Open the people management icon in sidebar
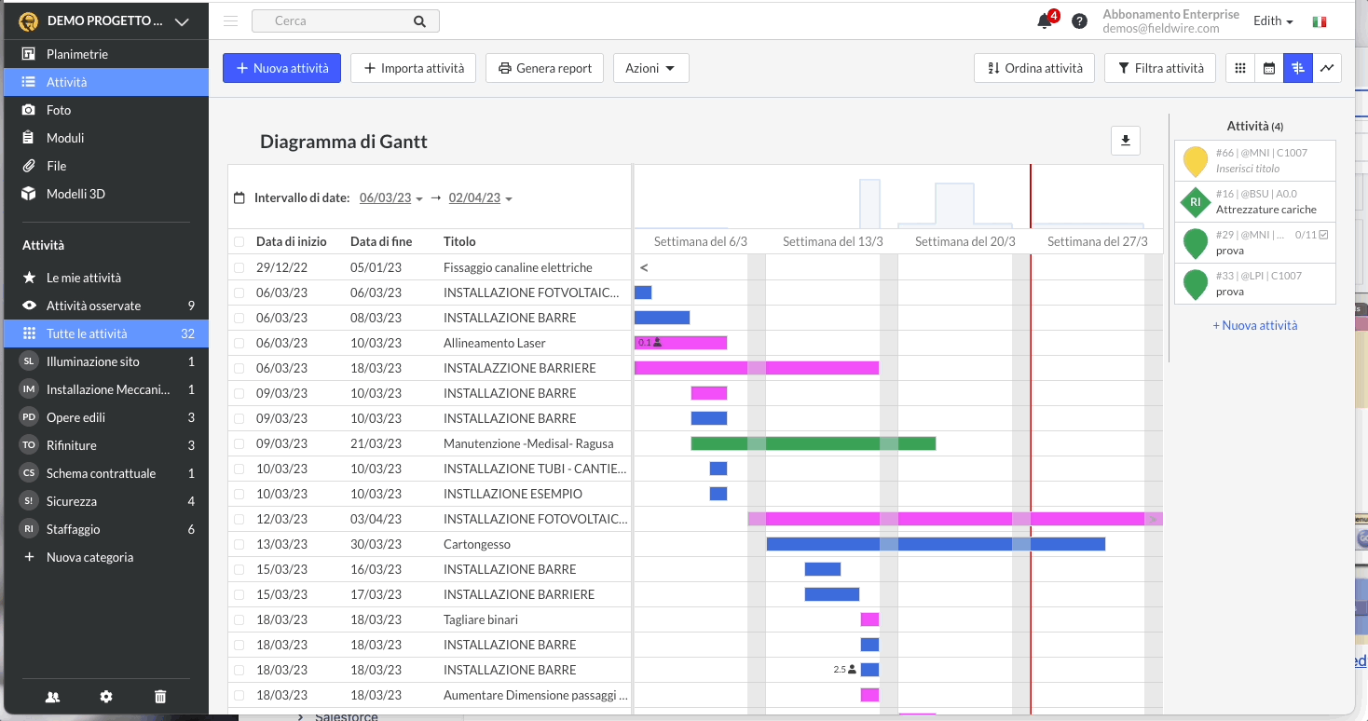 [x=52, y=696]
